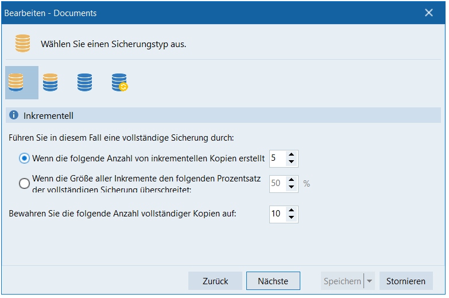Choose the backup type icon with one orange top layer
Image resolution: width=449 pixels, height=298 pixels.
[x=51, y=83]
